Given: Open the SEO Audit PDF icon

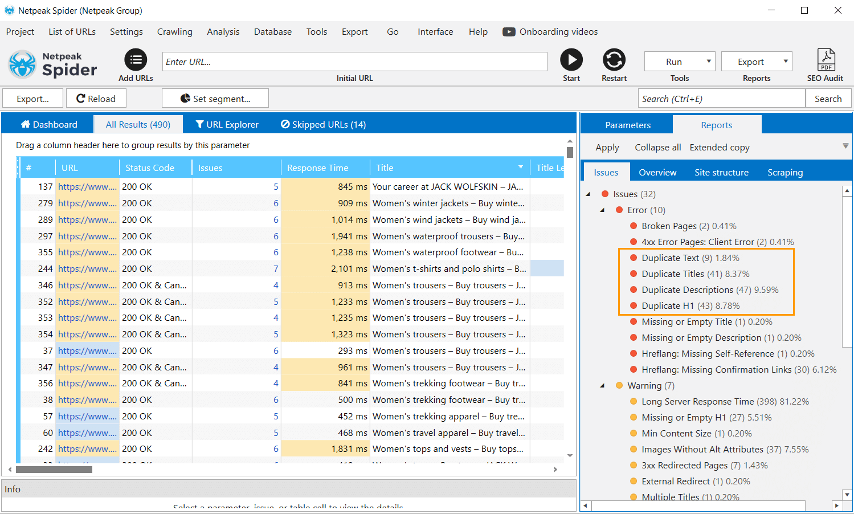Looking at the screenshot, I should click(x=826, y=60).
